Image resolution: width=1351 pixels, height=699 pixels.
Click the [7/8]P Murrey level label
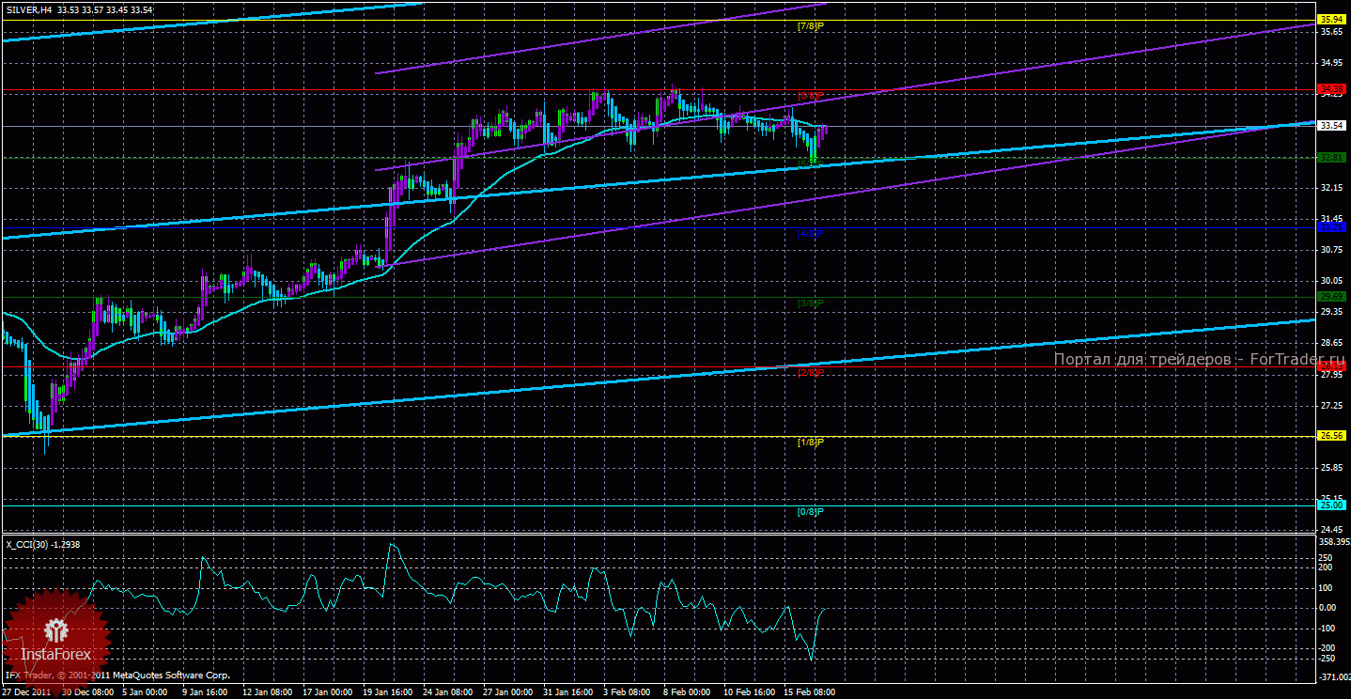(809, 26)
